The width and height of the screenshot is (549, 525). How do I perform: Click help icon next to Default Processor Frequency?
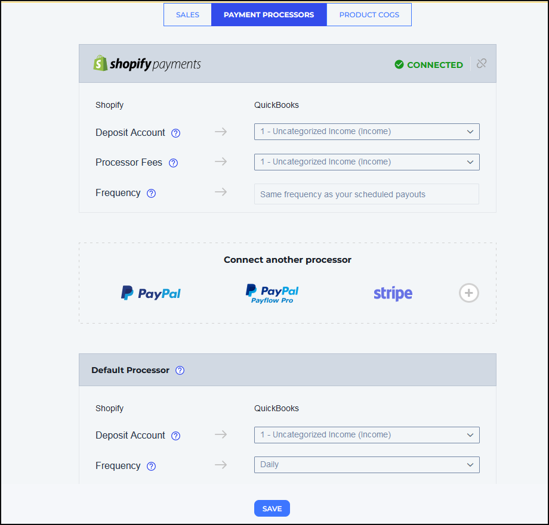click(151, 467)
